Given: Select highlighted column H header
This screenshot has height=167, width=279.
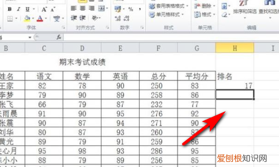Looking at the screenshot, I should 235,48.
